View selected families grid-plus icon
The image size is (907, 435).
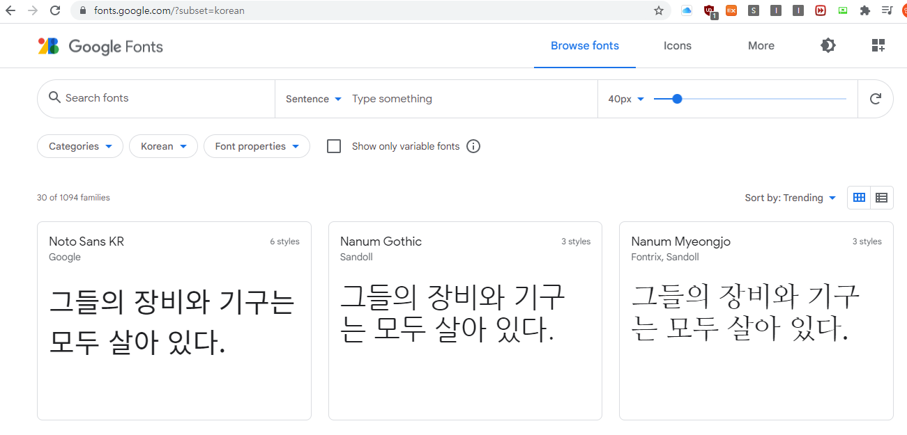point(878,46)
